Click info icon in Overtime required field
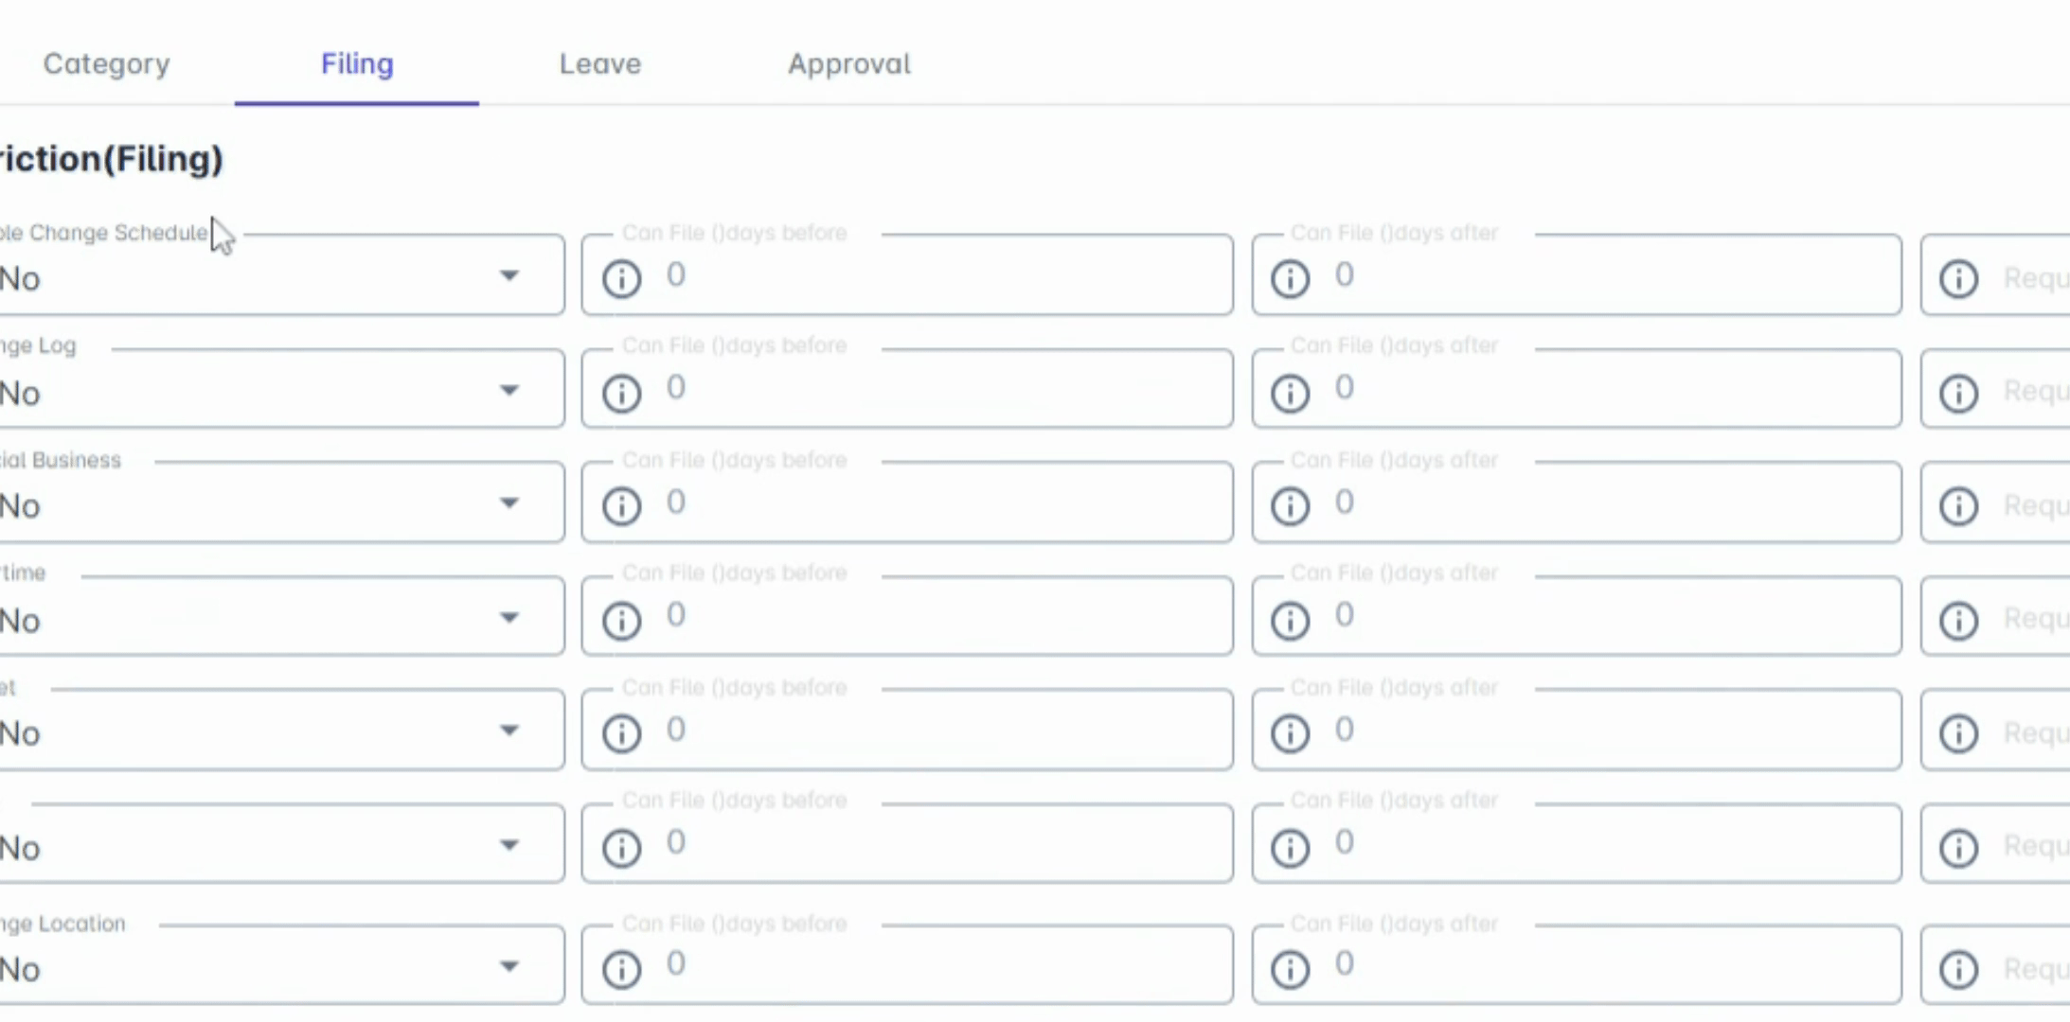Viewport: 2070px width, 1022px height. point(1958,621)
